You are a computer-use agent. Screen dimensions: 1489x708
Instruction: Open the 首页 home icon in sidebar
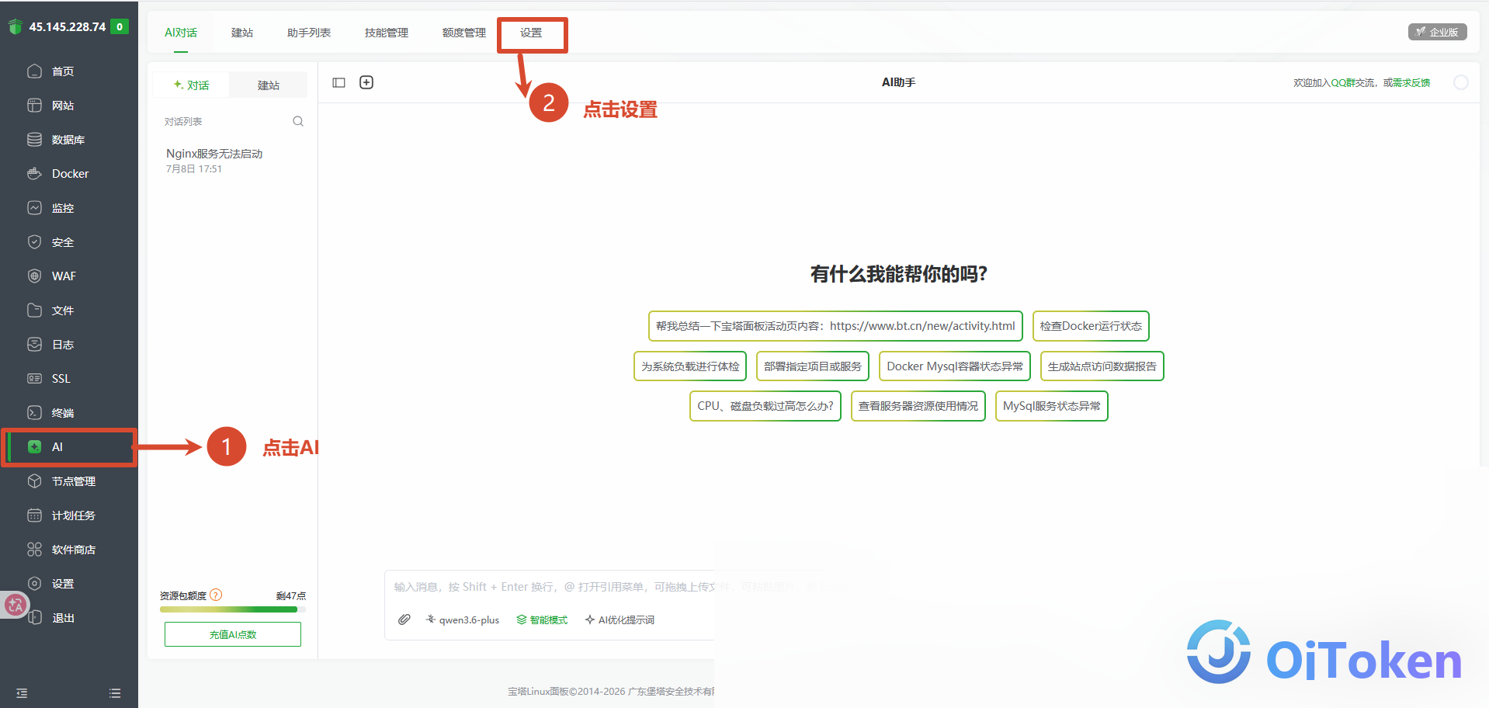click(x=34, y=71)
